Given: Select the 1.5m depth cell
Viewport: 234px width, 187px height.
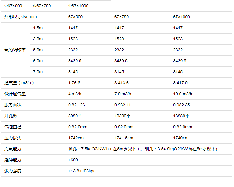Looking at the screenshot, I should coord(47,28).
